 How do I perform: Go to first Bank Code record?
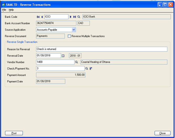click(x=38, y=17)
